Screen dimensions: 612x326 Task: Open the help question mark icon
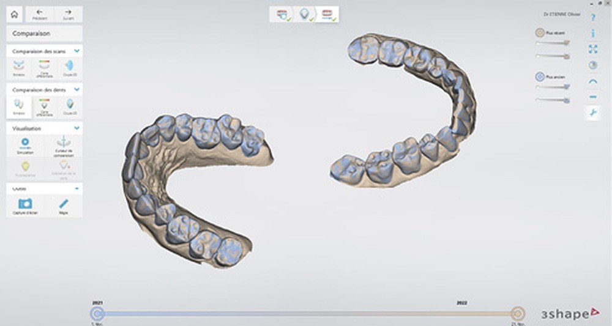592,18
